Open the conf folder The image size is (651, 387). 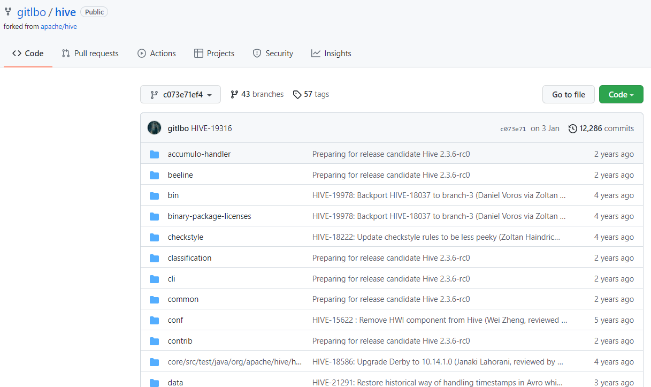(x=175, y=320)
